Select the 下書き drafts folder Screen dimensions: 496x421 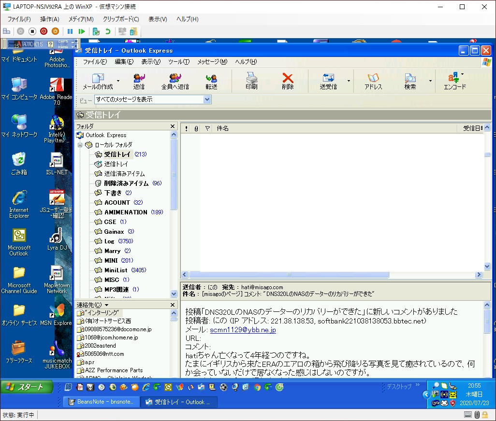(113, 193)
